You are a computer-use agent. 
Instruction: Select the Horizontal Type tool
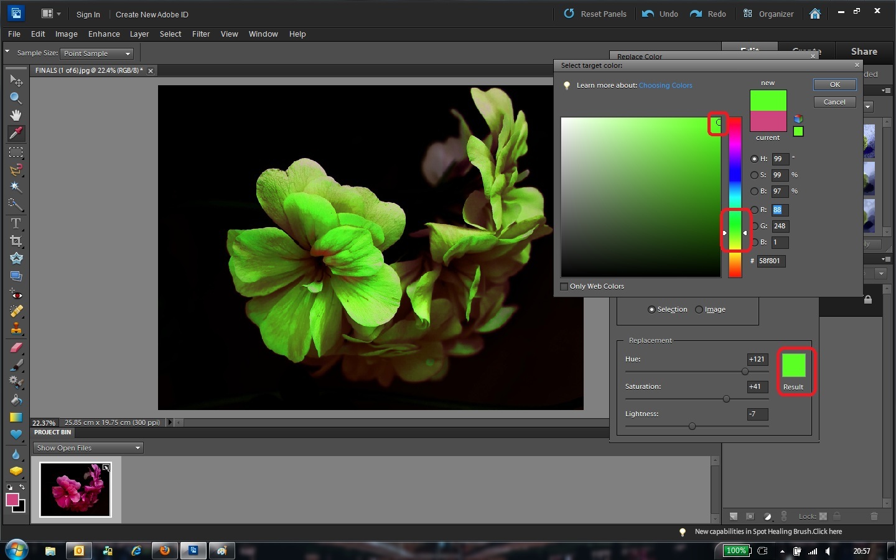coord(16,223)
